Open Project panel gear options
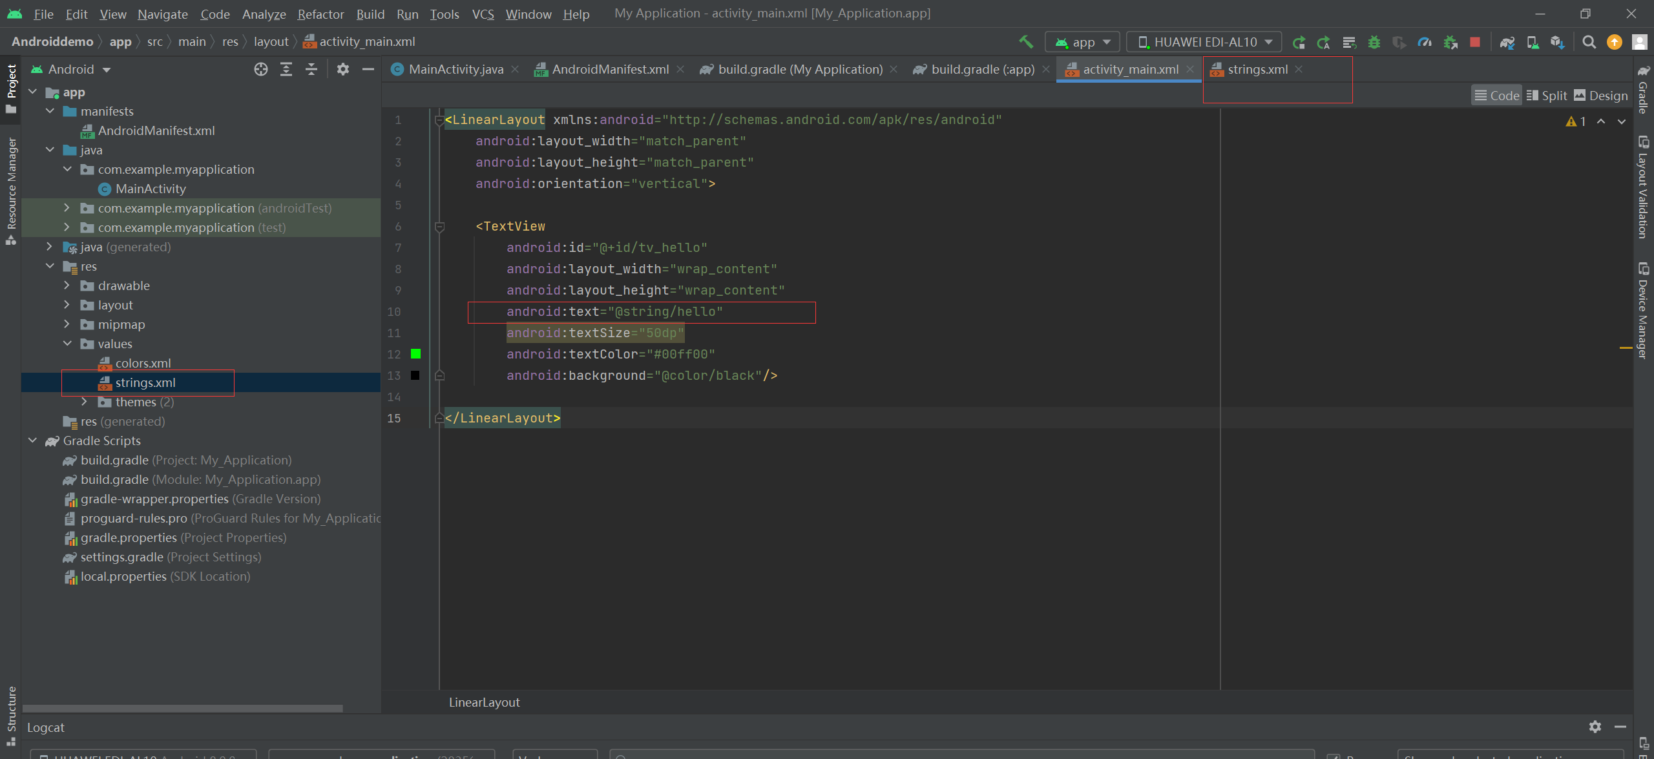This screenshot has width=1654, height=759. (x=343, y=69)
